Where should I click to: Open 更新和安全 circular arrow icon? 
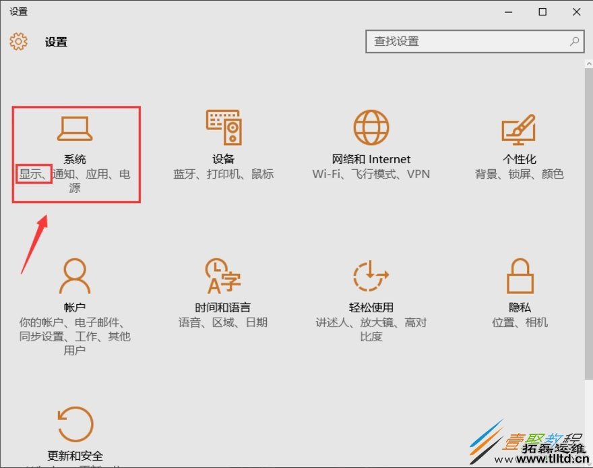pyautogui.click(x=75, y=423)
